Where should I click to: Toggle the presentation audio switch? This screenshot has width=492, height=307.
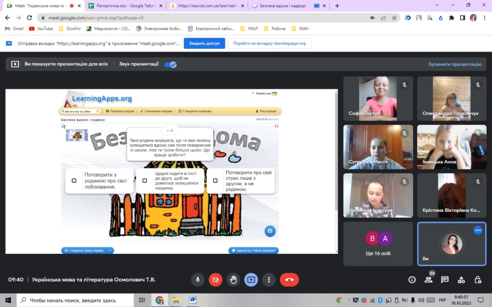click(x=170, y=64)
